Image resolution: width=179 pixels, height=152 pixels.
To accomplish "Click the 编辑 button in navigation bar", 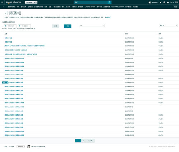I will point(175,7).
